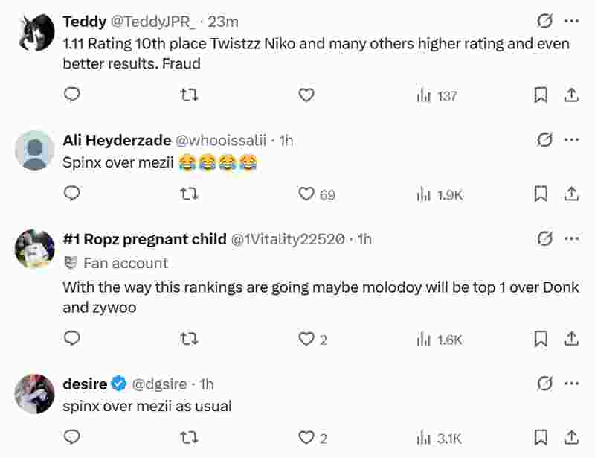Reply to Teddy's tweet

click(72, 95)
